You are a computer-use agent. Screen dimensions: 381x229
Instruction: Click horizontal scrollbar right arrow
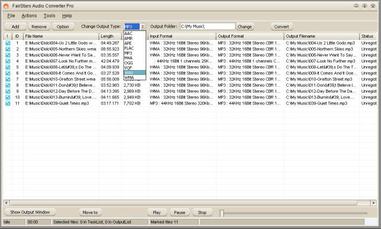click(x=373, y=203)
